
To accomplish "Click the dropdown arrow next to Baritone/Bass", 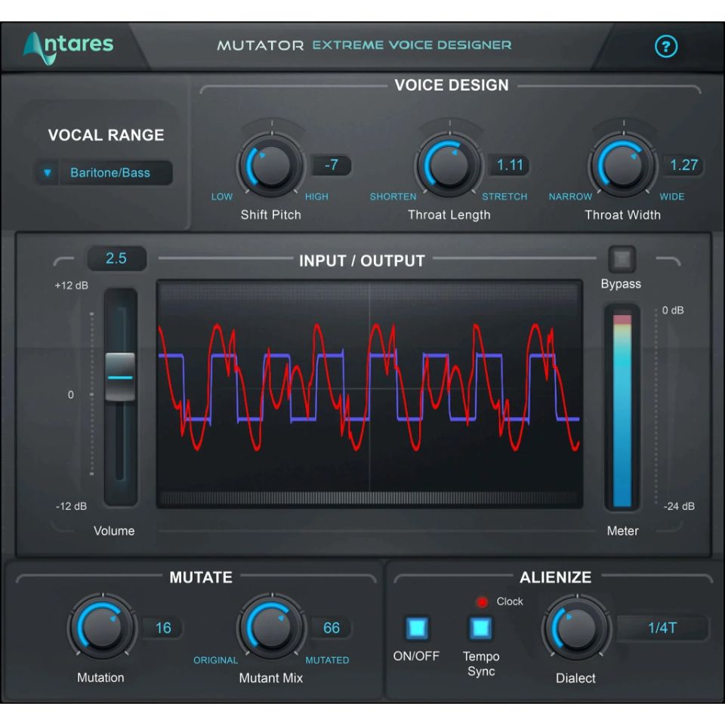I will pyautogui.click(x=47, y=173).
